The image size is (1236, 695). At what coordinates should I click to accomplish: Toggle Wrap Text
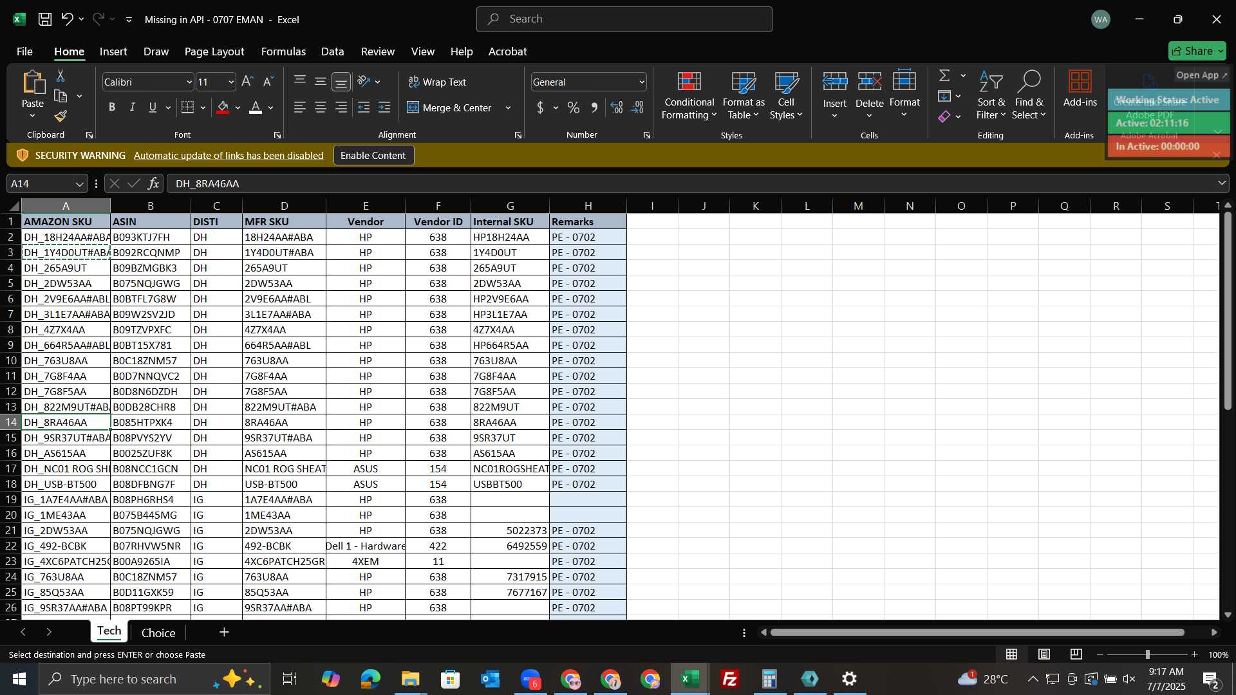[437, 82]
